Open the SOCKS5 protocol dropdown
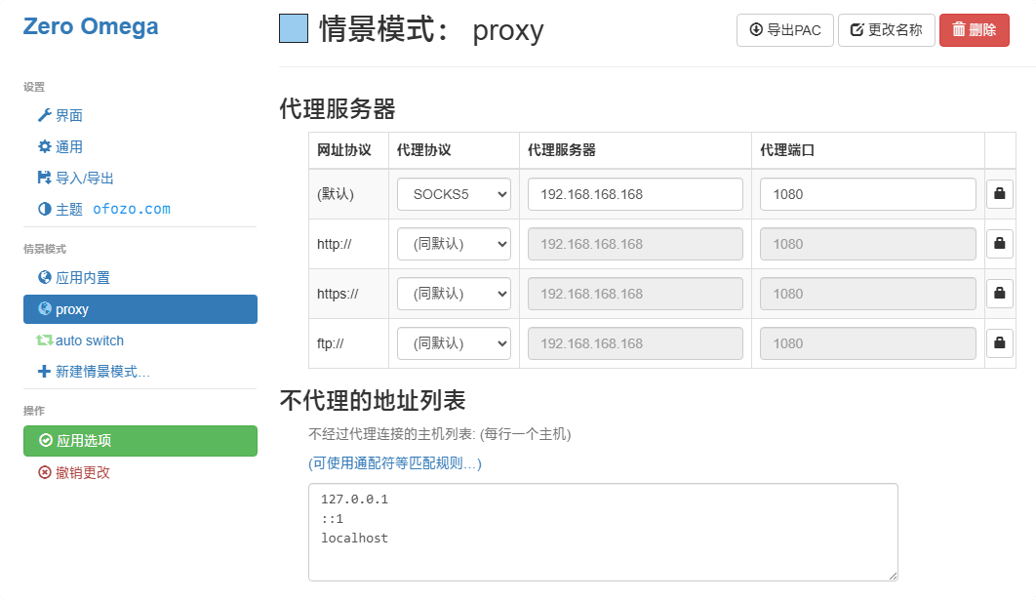Image resolution: width=1036 pixels, height=600 pixels. click(454, 194)
